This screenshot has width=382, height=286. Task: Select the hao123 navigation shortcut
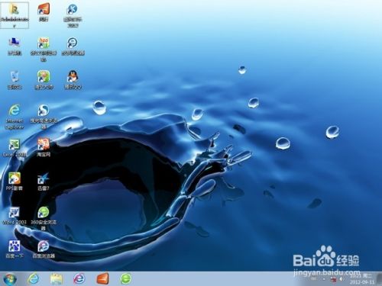click(x=44, y=49)
